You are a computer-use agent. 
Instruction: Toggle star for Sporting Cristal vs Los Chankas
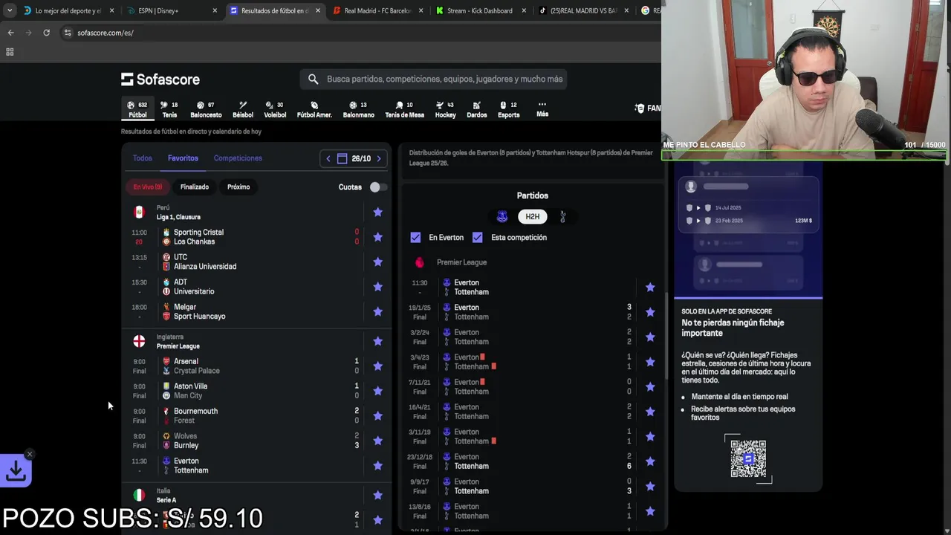click(x=377, y=237)
